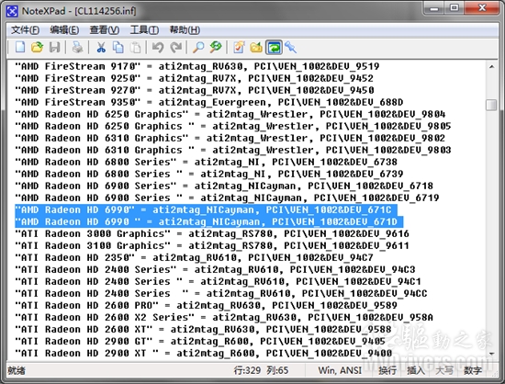Toggle the highlighted word wrap toolbar button
This screenshot has height=384, width=505.
[274, 48]
